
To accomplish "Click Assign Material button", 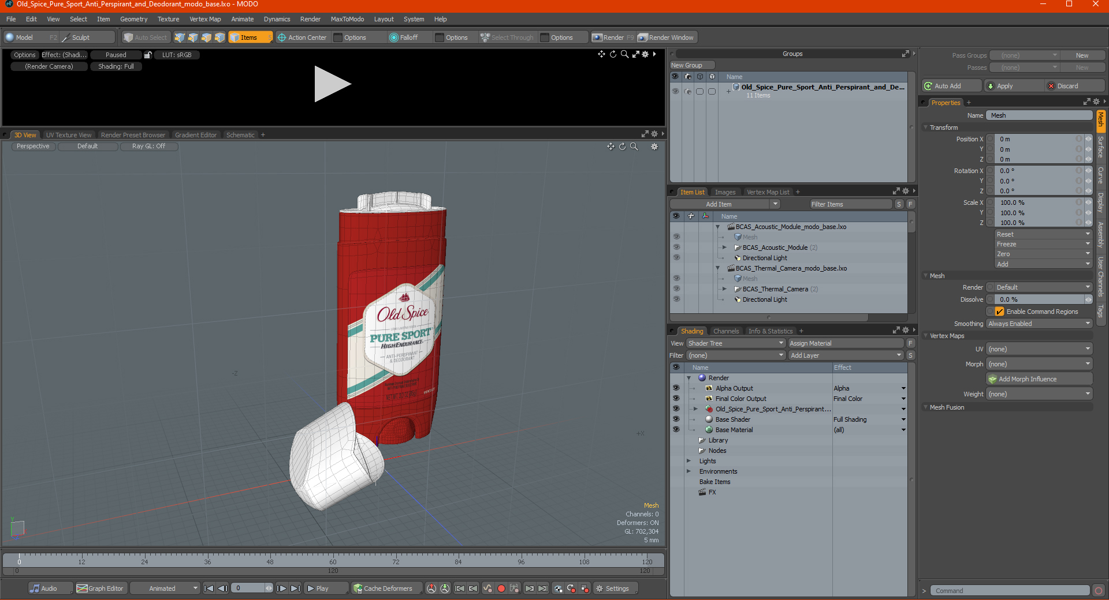I will tap(846, 343).
